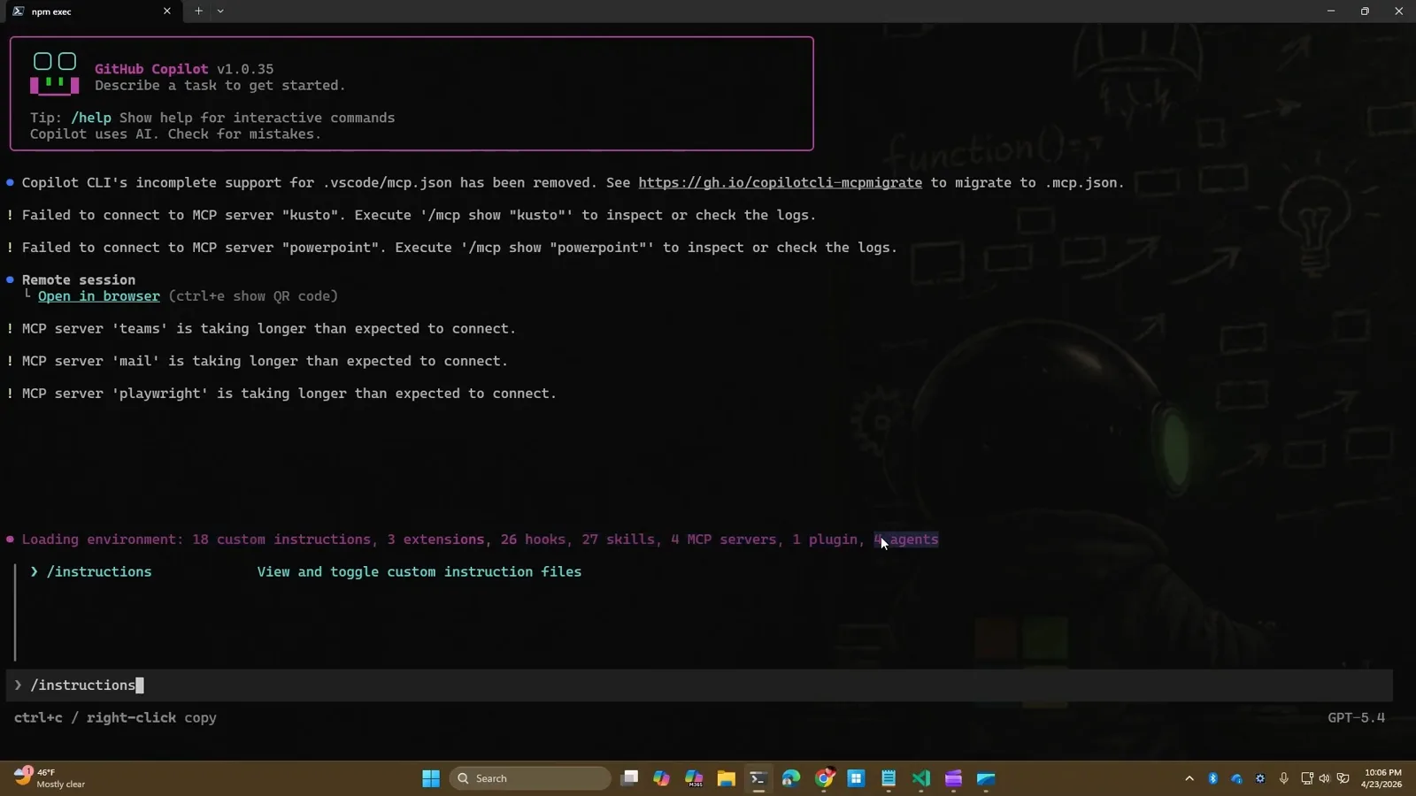Click the GPT-5.4 model indicator
1416x796 pixels.
coord(1356,718)
